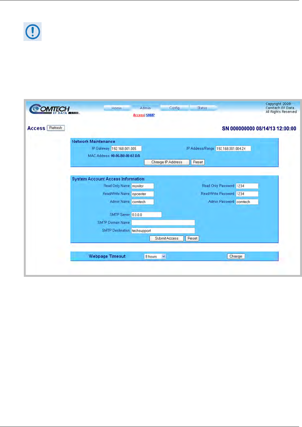Click the IP Gateway input field

tap(126, 149)
